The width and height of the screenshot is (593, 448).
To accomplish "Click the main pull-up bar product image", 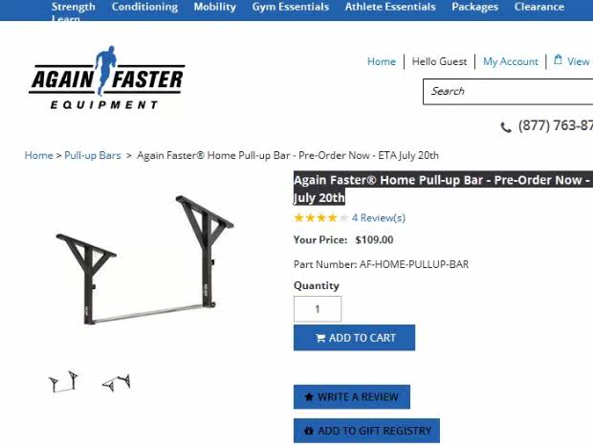I will pyautogui.click(x=144, y=260).
